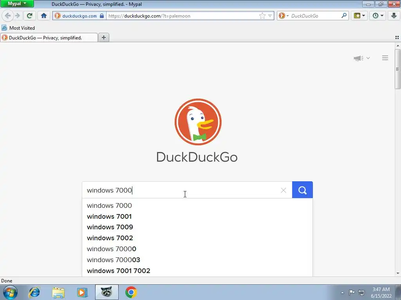This screenshot has width=401, height=300.
Task: Open the megaphone announcements dropdown
Action: [361, 58]
